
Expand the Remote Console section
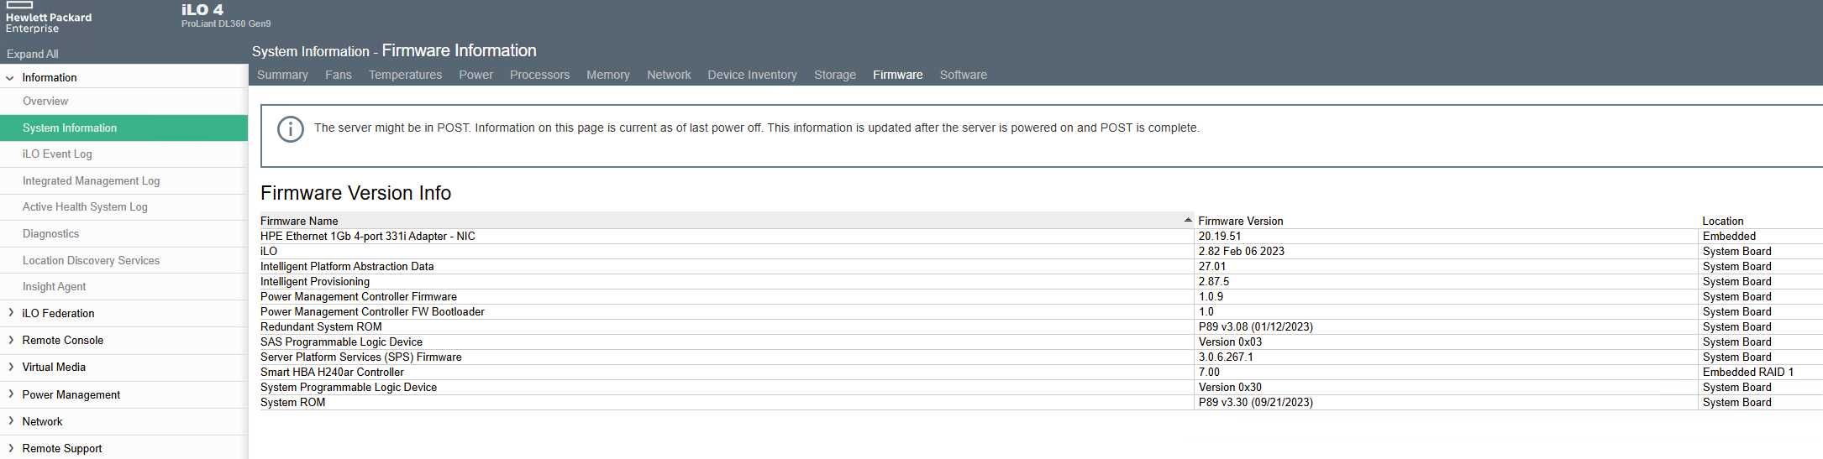pyautogui.click(x=11, y=340)
